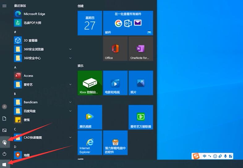Open the 腾讯视频 tile

point(90,117)
